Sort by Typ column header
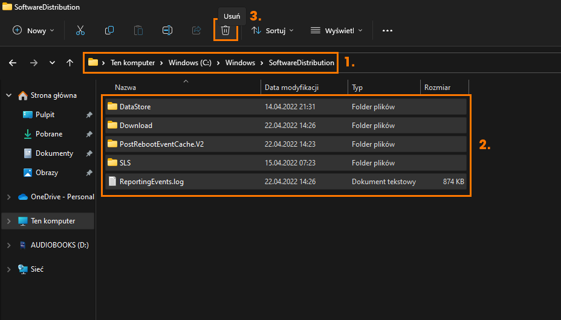561x320 pixels. 357,88
